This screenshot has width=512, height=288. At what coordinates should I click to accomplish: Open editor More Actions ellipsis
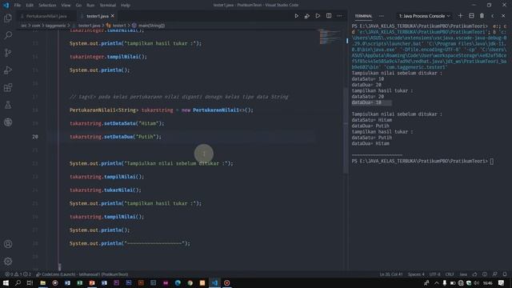[x=339, y=16]
